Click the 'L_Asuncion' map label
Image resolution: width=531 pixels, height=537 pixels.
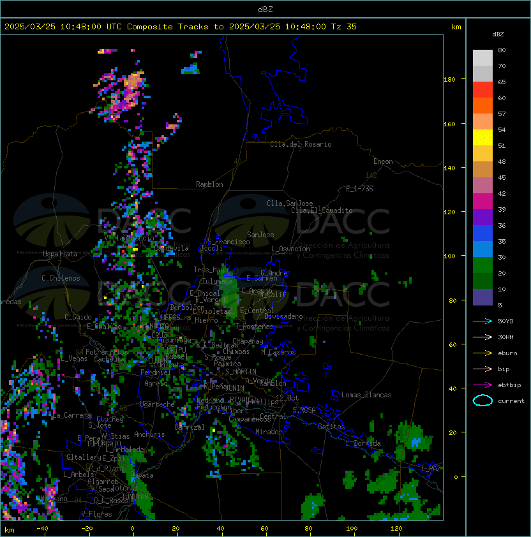290,249
